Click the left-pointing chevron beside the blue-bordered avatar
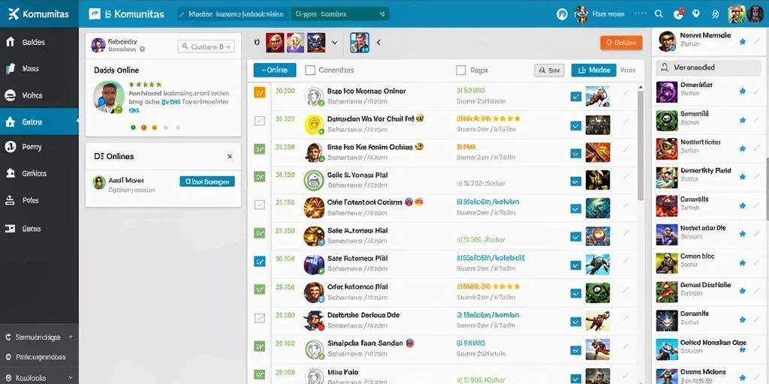This screenshot has height=384, width=769. [378, 43]
